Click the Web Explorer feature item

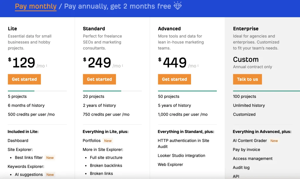tap(170, 164)
